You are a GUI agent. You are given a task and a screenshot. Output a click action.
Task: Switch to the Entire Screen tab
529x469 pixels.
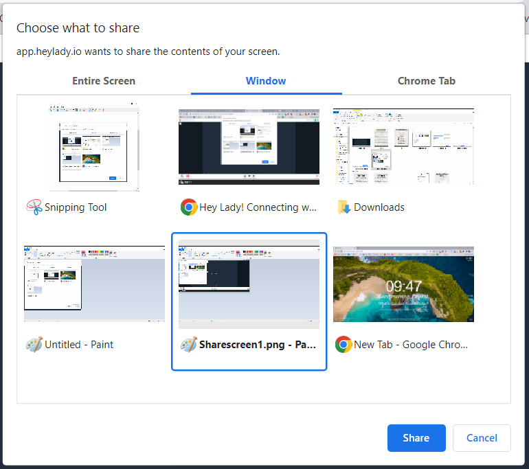point(104,81)
